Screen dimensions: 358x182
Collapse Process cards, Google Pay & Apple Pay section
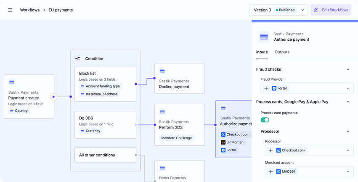click(x=348, y=102)
